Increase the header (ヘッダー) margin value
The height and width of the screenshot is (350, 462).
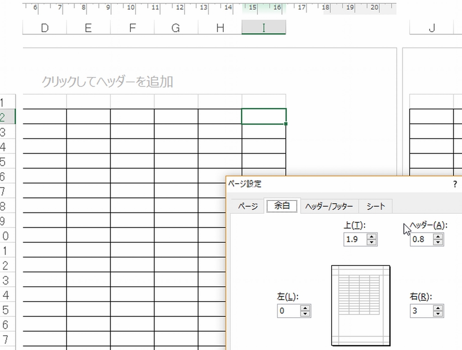(438, 236)
